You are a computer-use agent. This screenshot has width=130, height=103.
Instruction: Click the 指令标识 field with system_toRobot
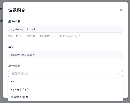tap(66, 29)
